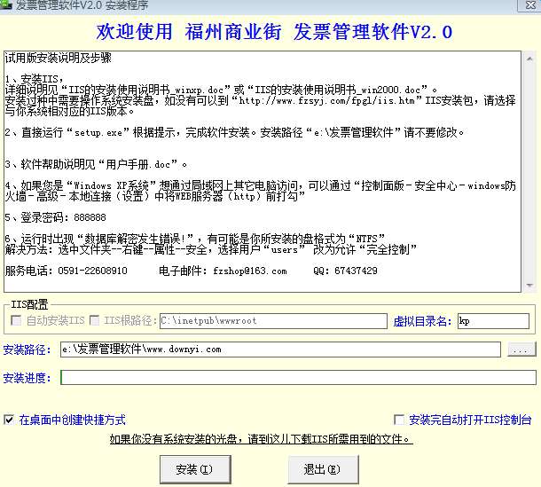The image size is (541, 487).
Task: Open the browse button next to install path
Action: 521,350
